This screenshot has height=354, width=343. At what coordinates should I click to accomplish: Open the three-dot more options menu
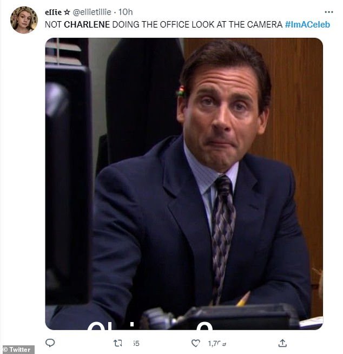point(328,12)
